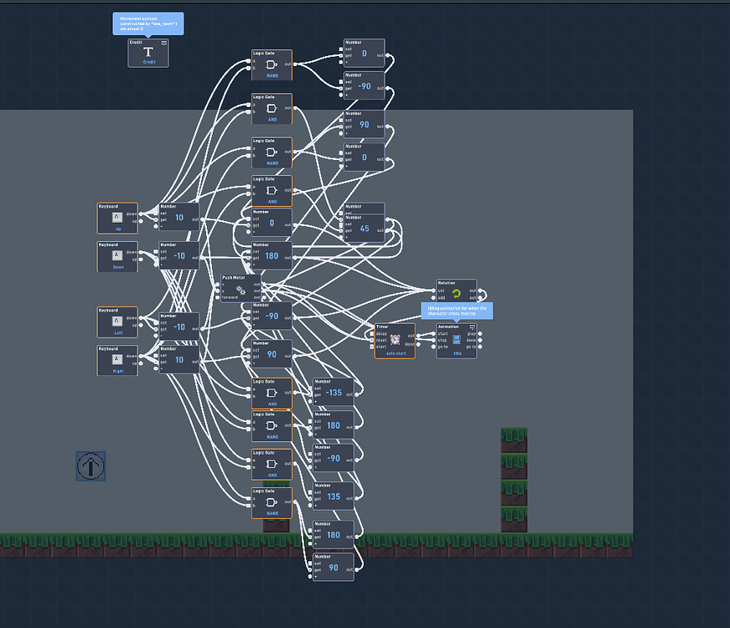Click Keyboard Right node's 'up' output port

[141, 363]
